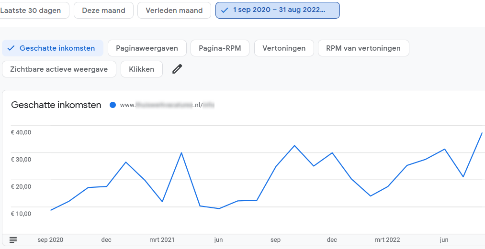
Task: Select the Laatste 30 dagen filter
Action: [x=34, y=10]
